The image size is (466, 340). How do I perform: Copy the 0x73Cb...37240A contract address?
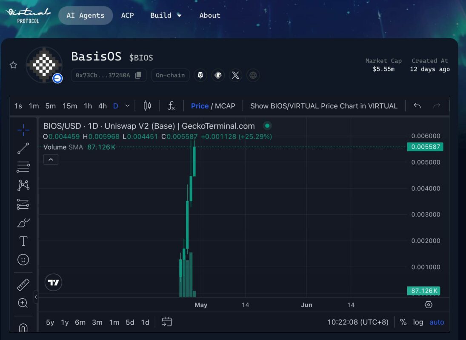point(138,75)
